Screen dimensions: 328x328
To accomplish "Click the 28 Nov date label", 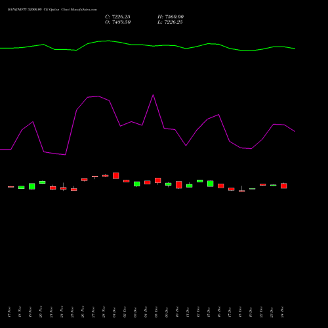I will point(104,312).
